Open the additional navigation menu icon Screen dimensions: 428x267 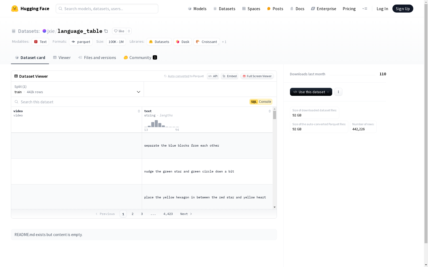coord(365,9)
